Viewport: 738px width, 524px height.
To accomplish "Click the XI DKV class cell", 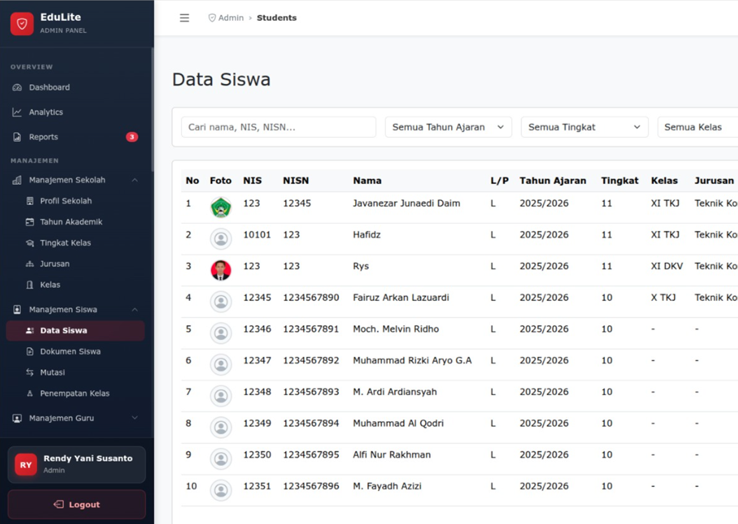I will point(667,267).
